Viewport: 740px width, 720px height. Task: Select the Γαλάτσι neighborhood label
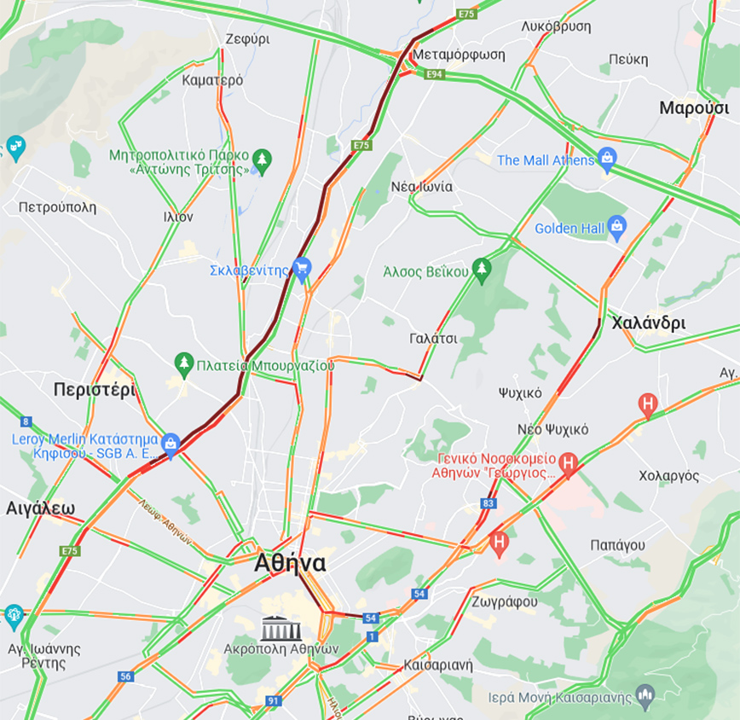click(x=433, y=339)
